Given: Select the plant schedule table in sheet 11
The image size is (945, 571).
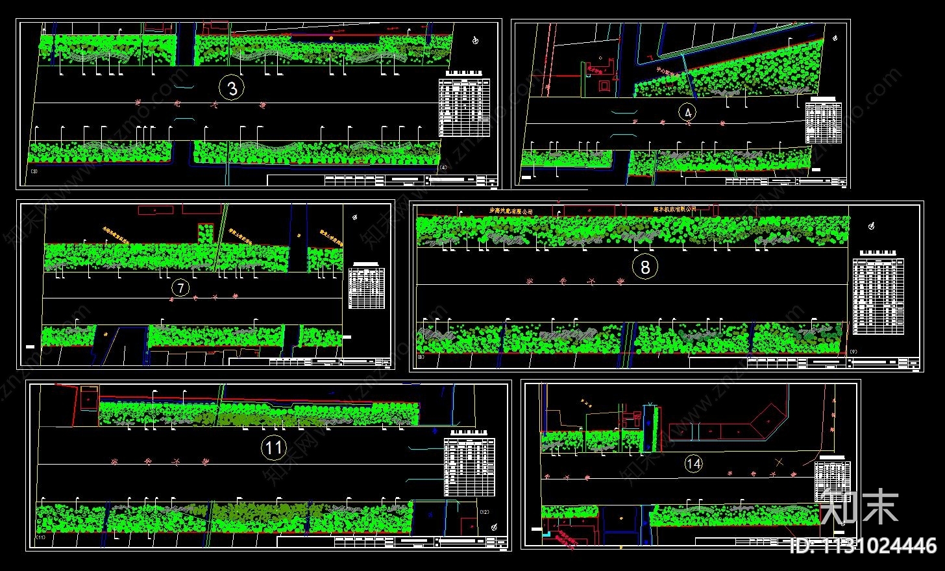Looking at the screenshot, I should (469, 467).
